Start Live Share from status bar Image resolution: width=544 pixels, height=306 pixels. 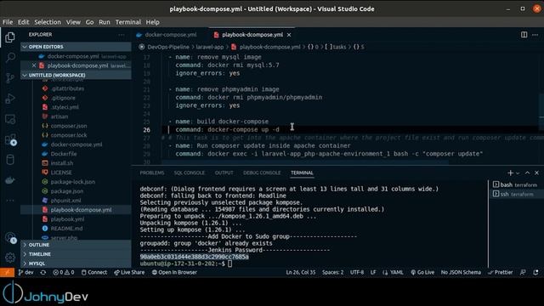point(129,272)
